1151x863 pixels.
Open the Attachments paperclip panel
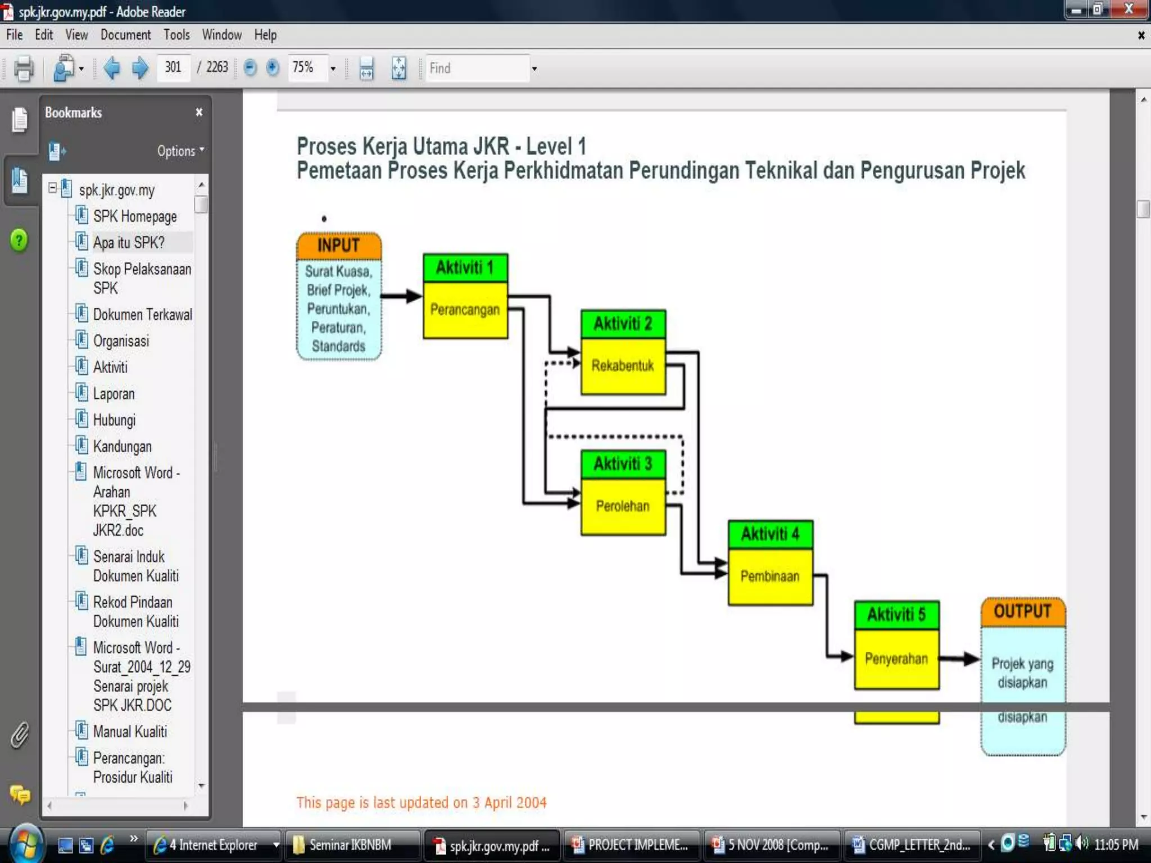pyautogui.click(x=20, y=735)
